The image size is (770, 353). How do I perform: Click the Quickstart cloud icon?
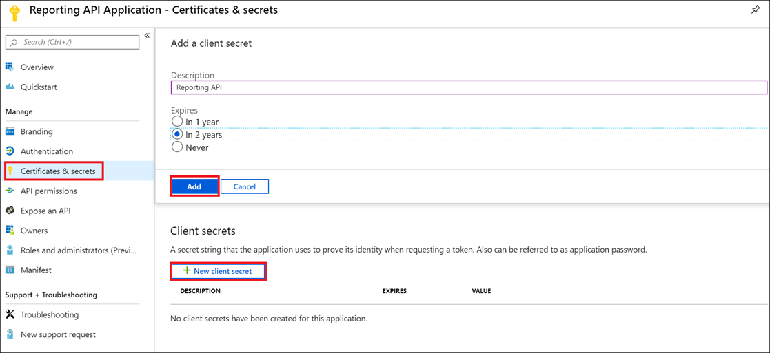click(10, 87)
